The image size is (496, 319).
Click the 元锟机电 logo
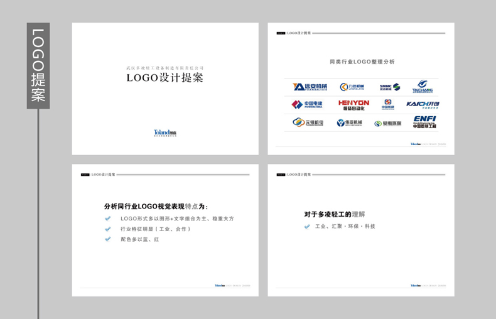pyautogui.click(x=307, y=122)
